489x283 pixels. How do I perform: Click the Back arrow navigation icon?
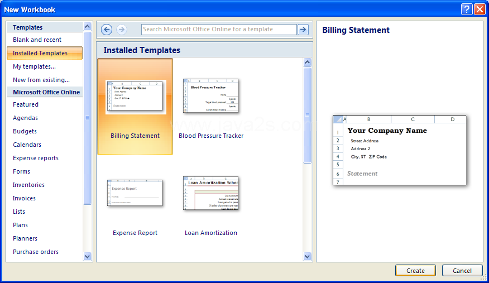pos(107,30)
